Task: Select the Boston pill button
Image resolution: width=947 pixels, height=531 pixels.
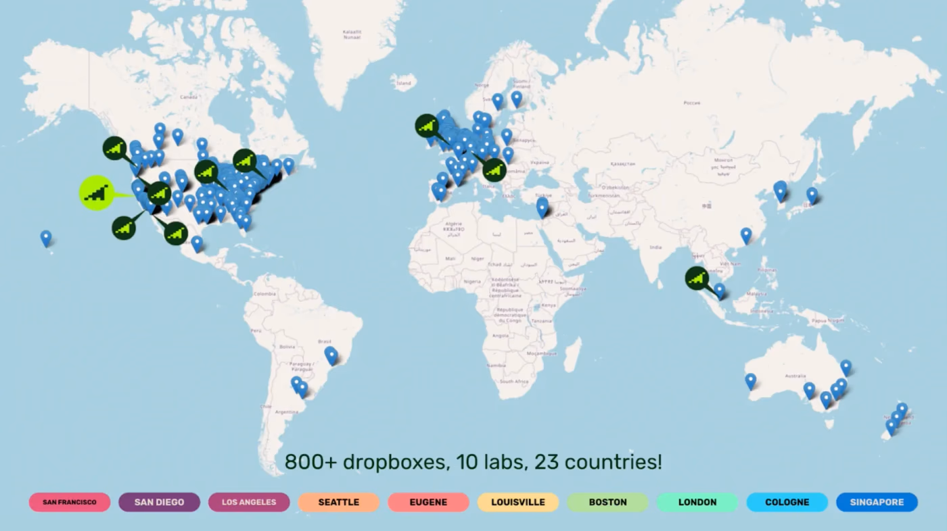Action: (607, 502)
